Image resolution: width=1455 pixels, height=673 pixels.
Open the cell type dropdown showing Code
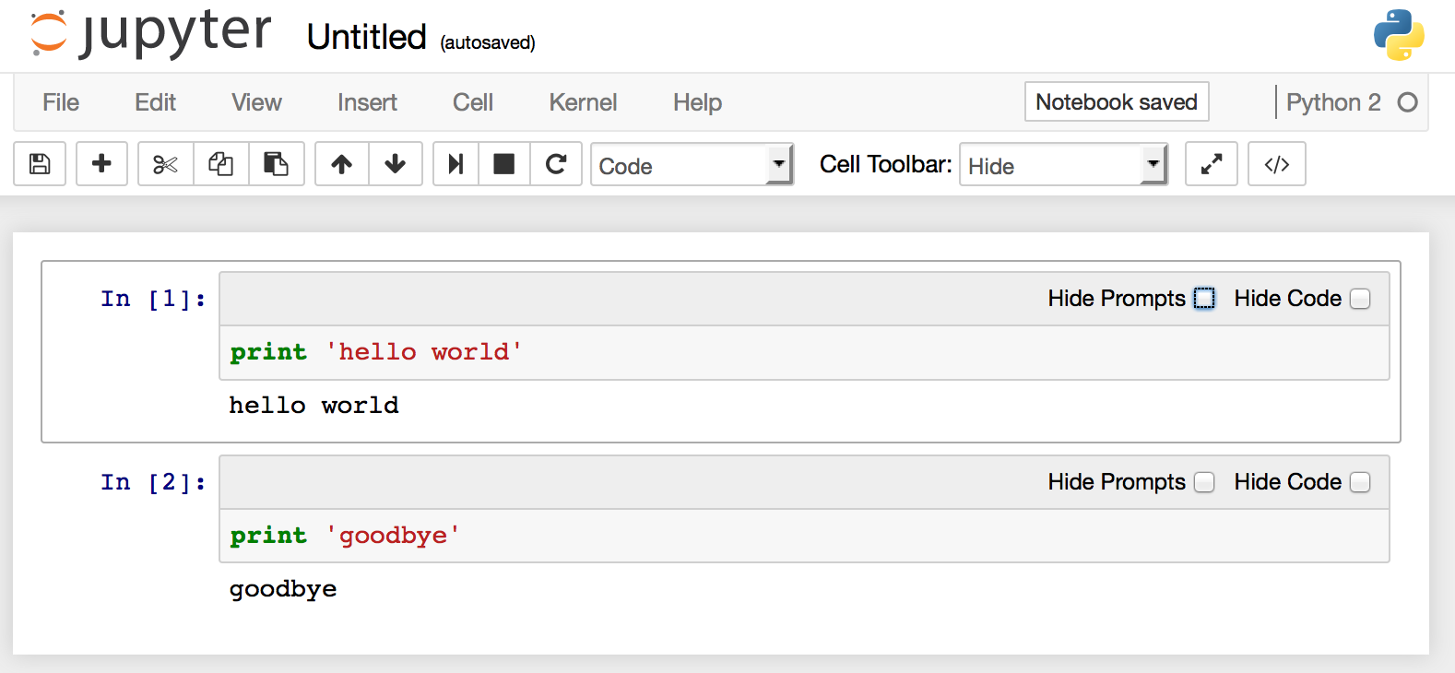(x=692, y=165)
